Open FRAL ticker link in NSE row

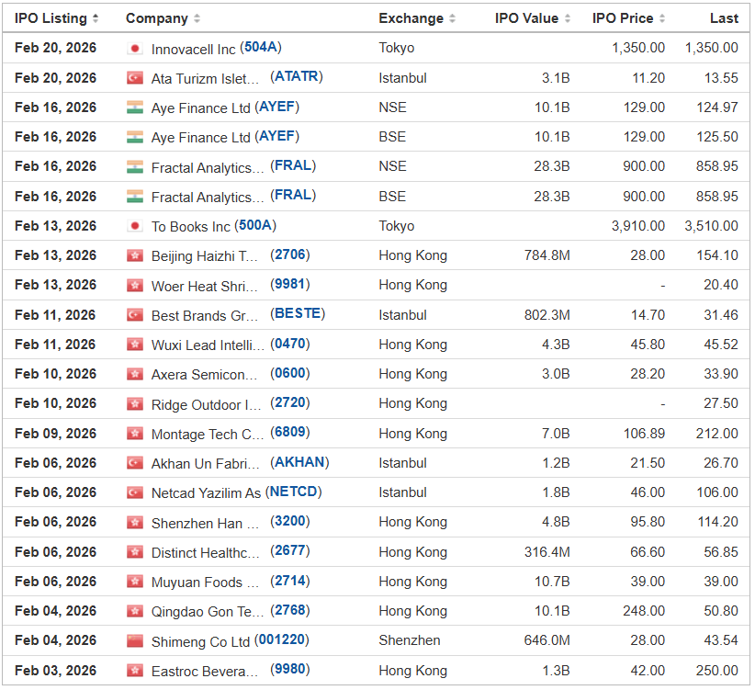tap(293, 165)
